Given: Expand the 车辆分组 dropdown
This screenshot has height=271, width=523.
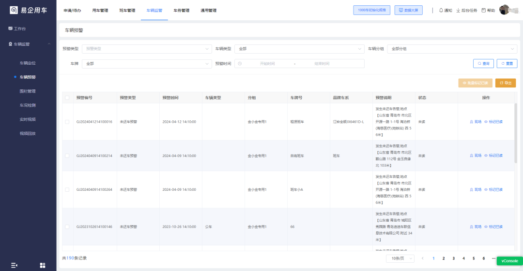Looking at the screenshot, I should (x=452, y=49).
